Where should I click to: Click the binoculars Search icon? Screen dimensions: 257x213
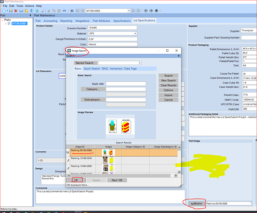[x=72, y=11]
